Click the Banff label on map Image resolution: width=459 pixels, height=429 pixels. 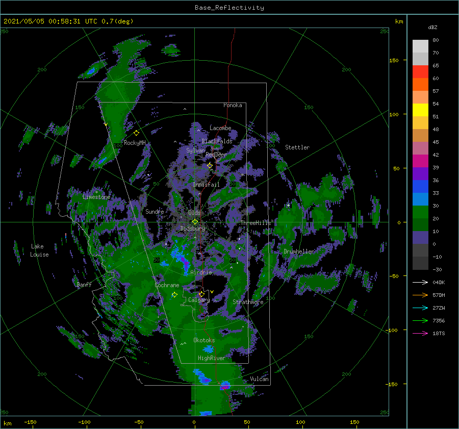[84, 284]
